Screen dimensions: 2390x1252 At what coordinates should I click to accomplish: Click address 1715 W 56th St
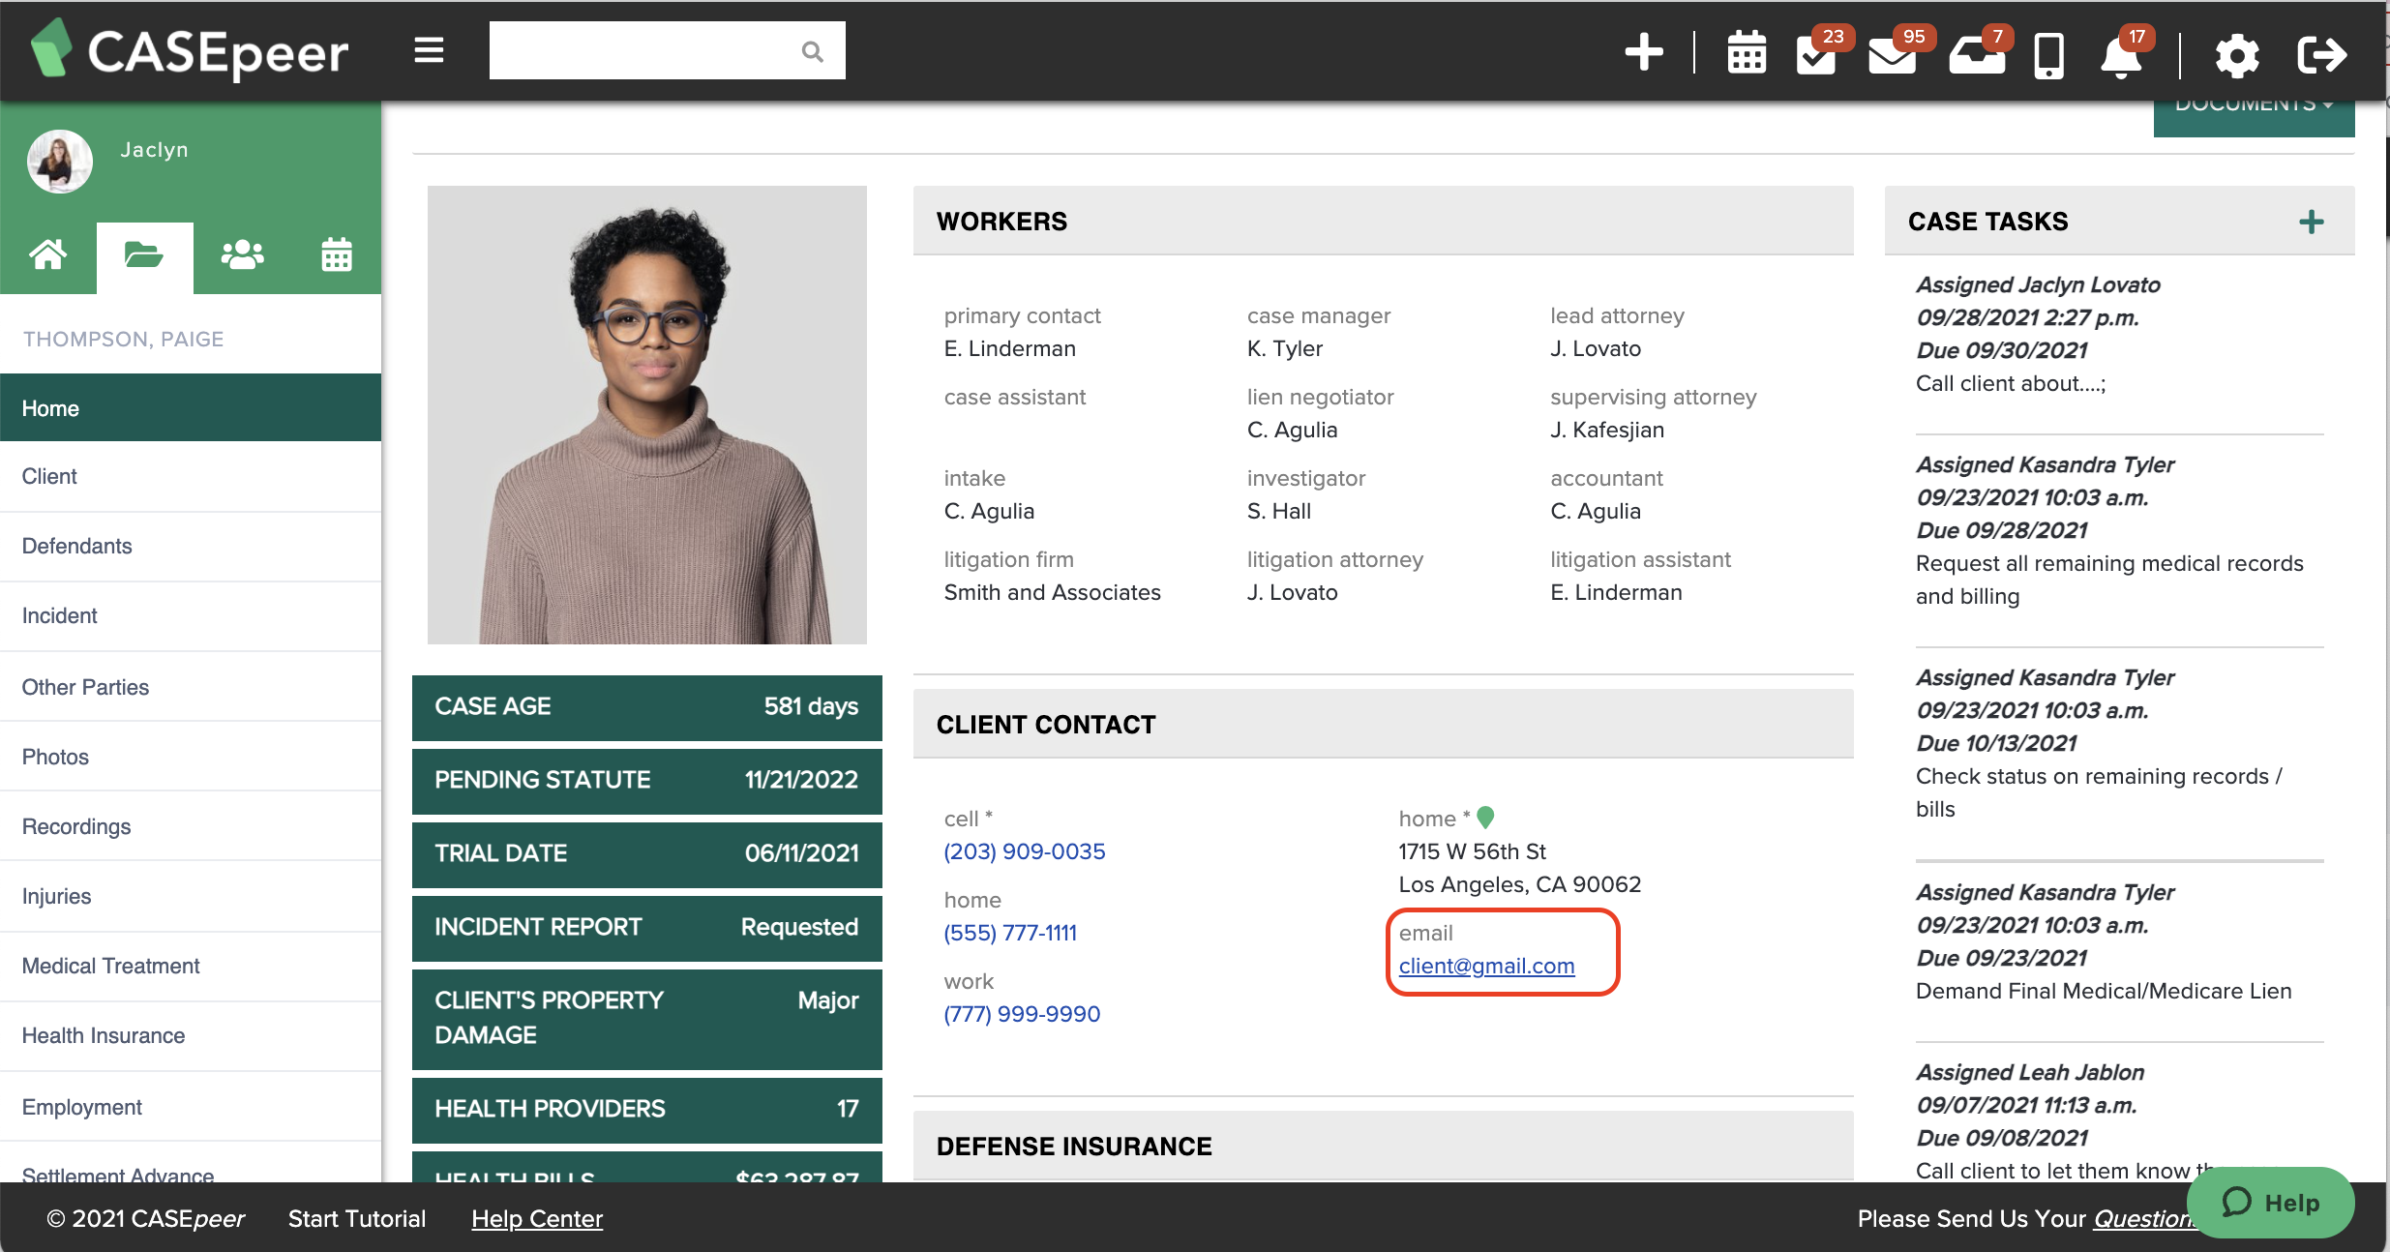tap(1473, 852)
